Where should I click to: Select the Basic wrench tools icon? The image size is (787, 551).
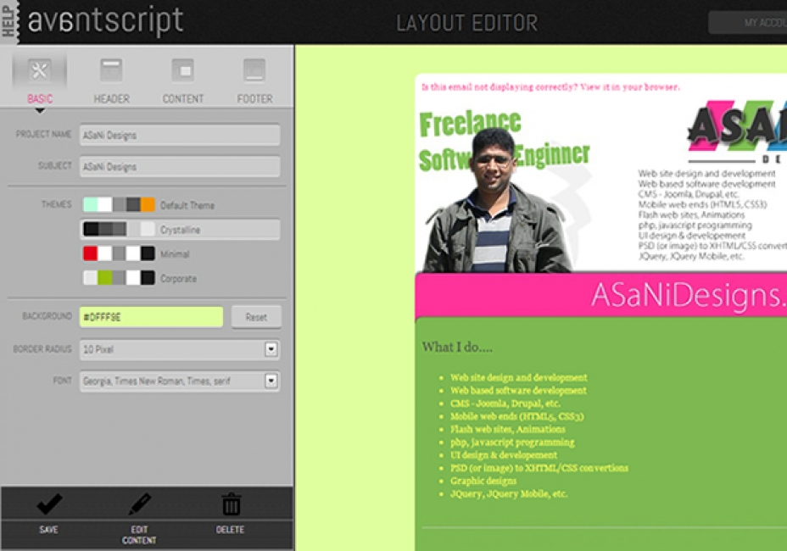39,70
